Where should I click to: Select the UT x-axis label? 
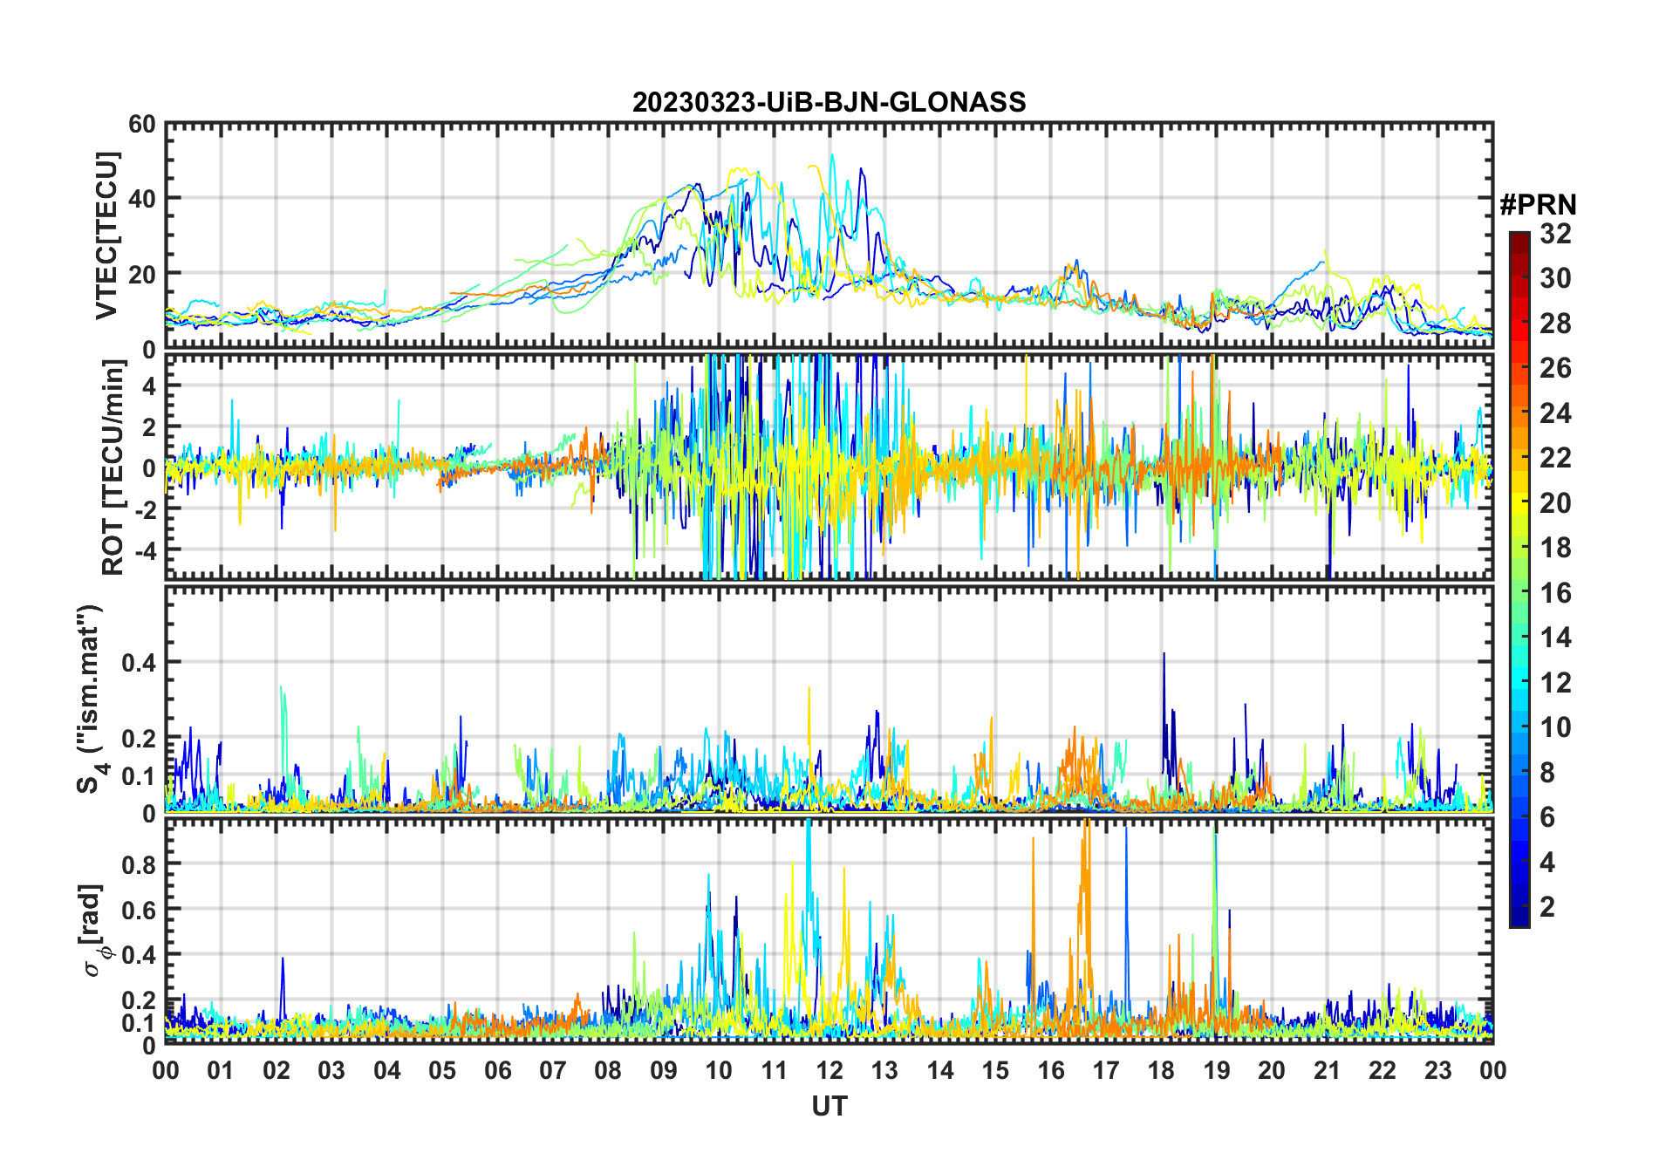(x=829, y=1107)
